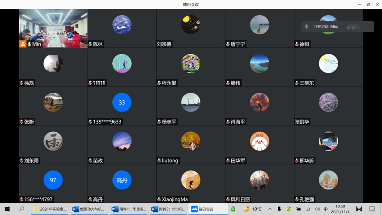Click Min's active microphone icon
The width and height of the screenshot is (382, 215).
(x=30, y=44)
